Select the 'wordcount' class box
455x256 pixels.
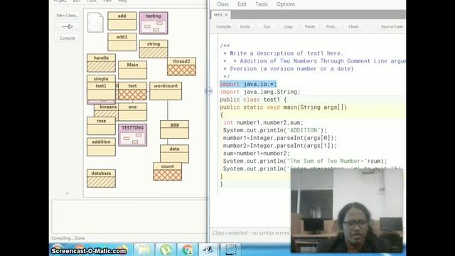point(166,91)
